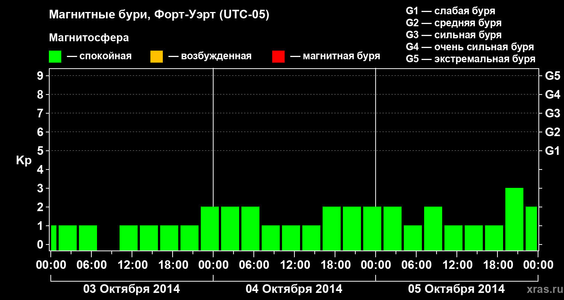Image resolution: width=564 pixels, height=300 pixels.
Task: Click the '— магнитная буря' legend label
Action: [x=335, y=56]
